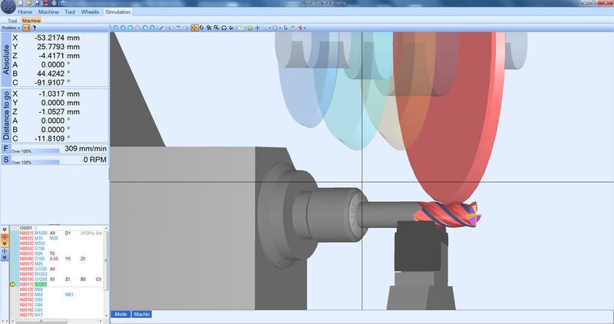
Task: Click the curved-arrow previous view icon
Action: 232,28
